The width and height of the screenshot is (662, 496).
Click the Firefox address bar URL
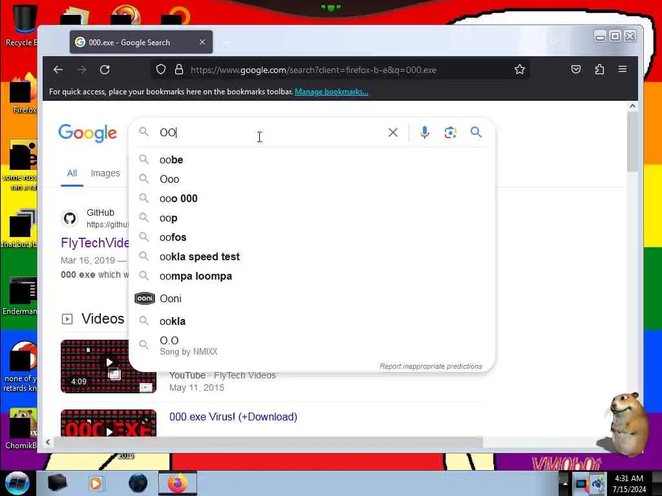coord(314,70)
